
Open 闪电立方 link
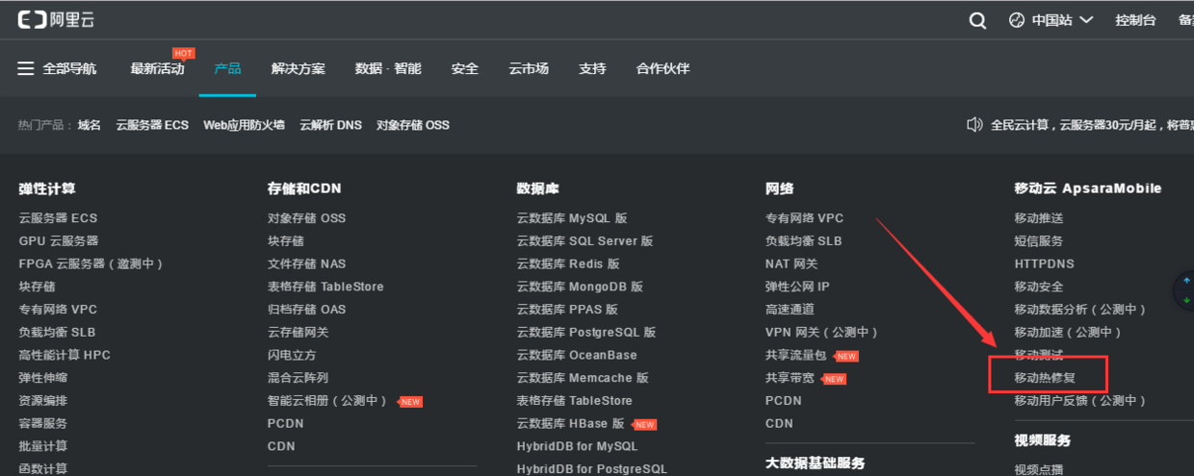coord(292,355)
